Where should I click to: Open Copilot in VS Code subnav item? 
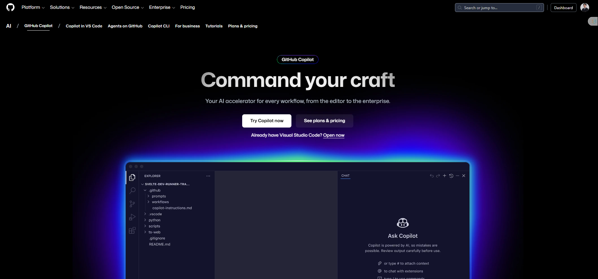(84, 26)
